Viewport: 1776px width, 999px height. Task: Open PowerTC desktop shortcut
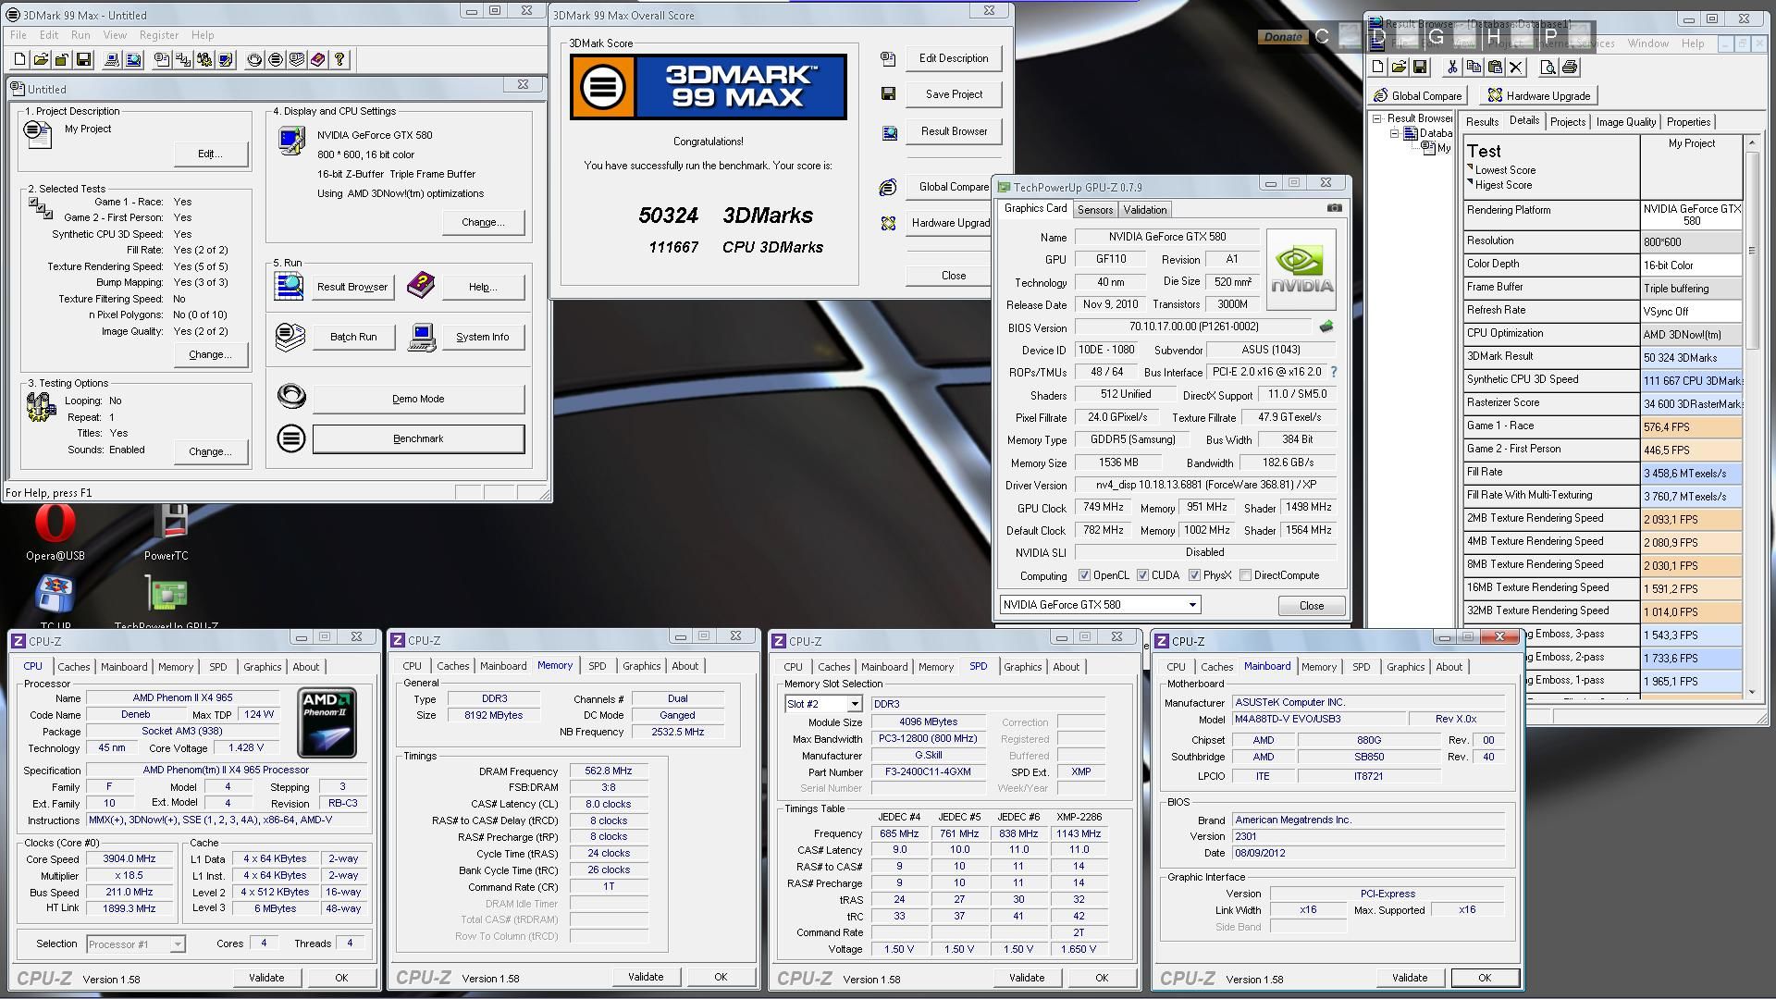[x=167, y=532]
